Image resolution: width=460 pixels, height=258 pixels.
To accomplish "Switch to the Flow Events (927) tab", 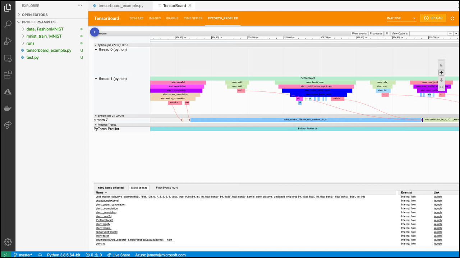I will [167, 188].
